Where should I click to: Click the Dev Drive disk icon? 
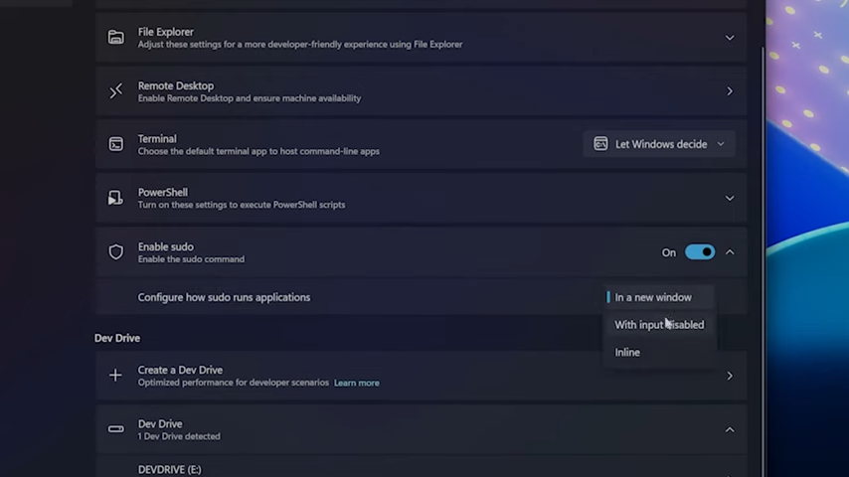116,429
